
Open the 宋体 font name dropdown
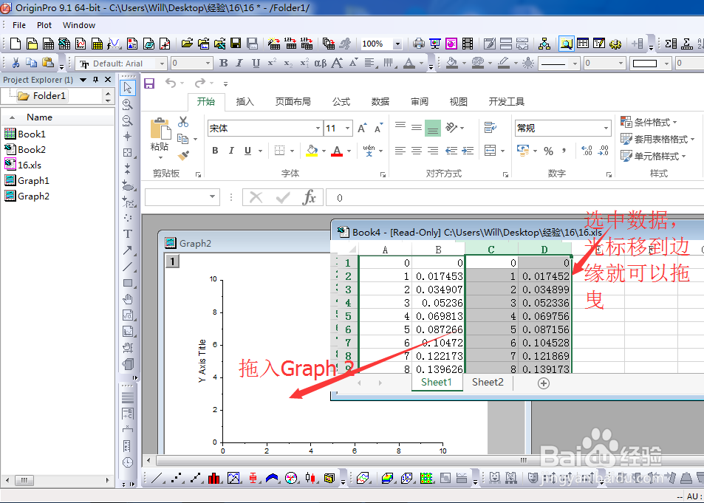coord(318,128)
